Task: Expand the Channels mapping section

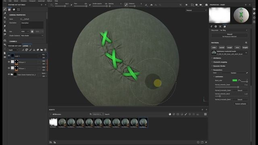Action: point(220,62)
